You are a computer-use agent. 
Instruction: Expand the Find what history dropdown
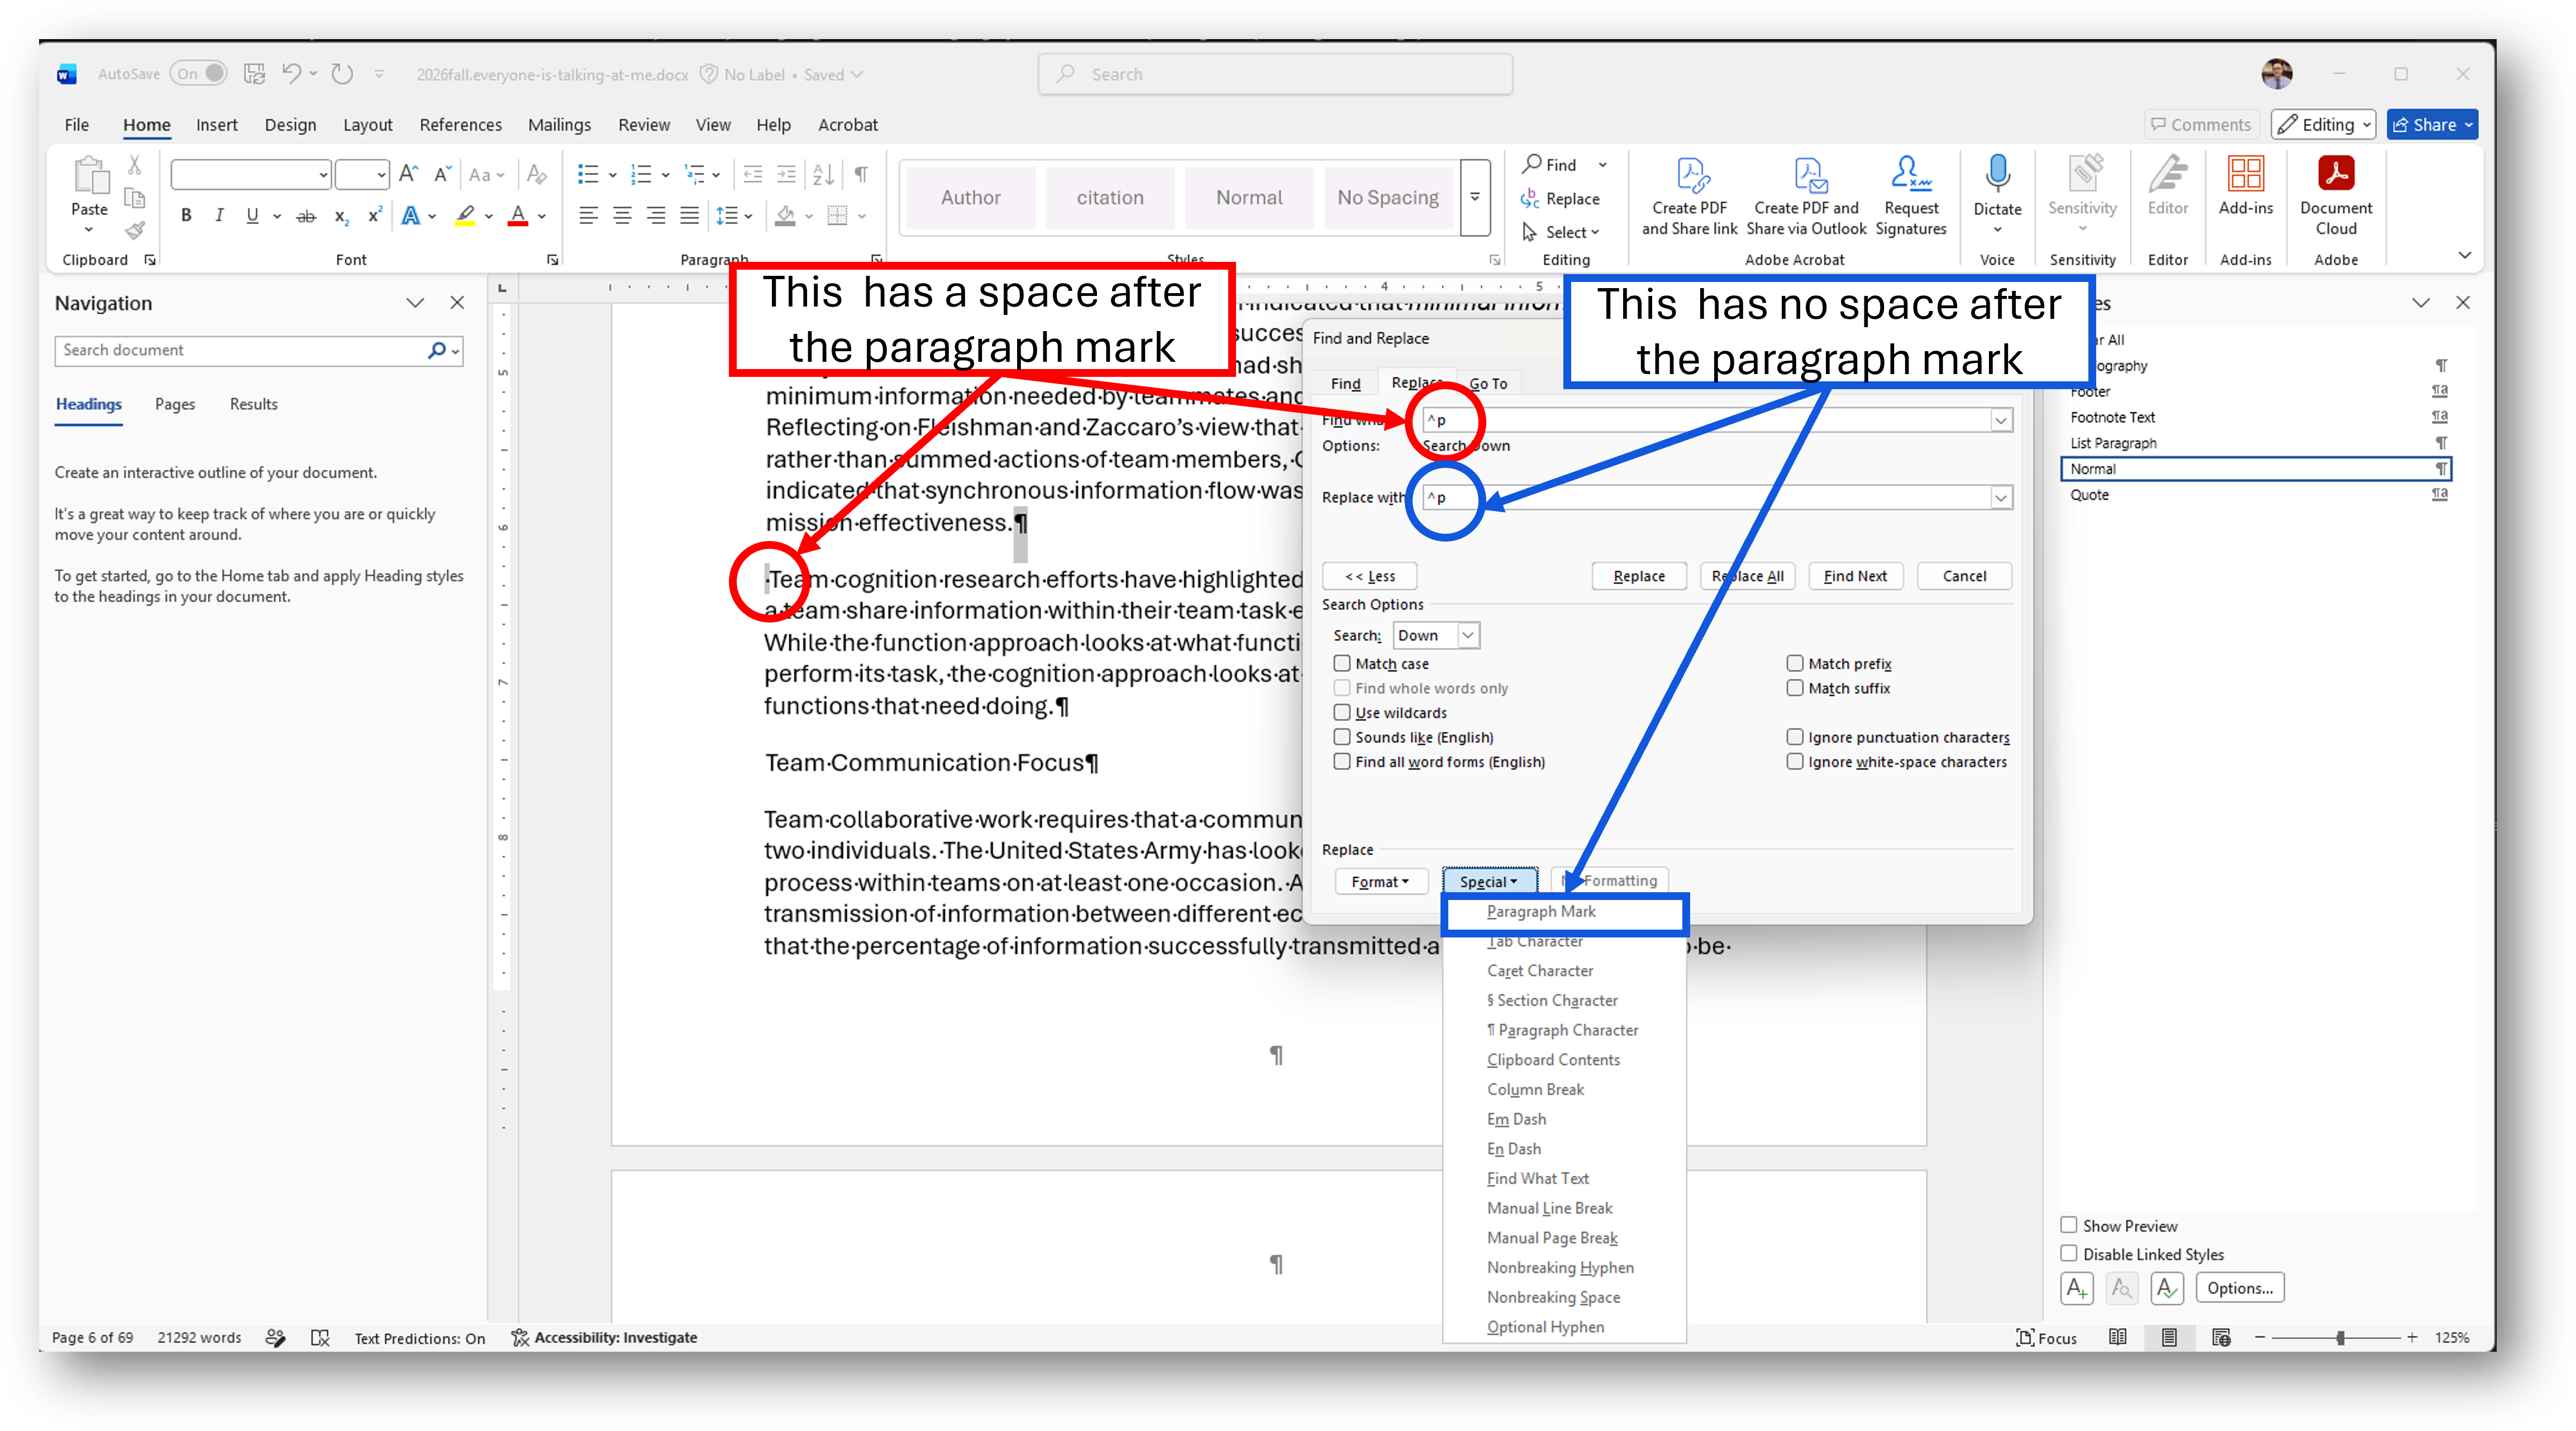(x=2001, y=420)
